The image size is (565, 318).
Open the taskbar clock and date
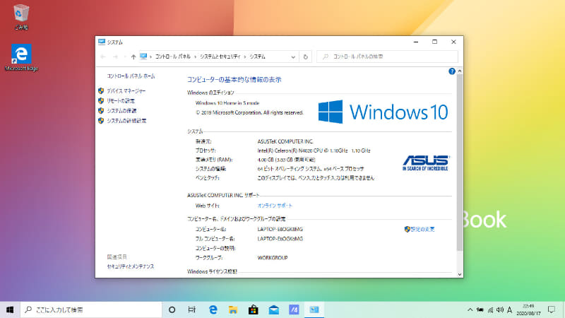(528, 310)
